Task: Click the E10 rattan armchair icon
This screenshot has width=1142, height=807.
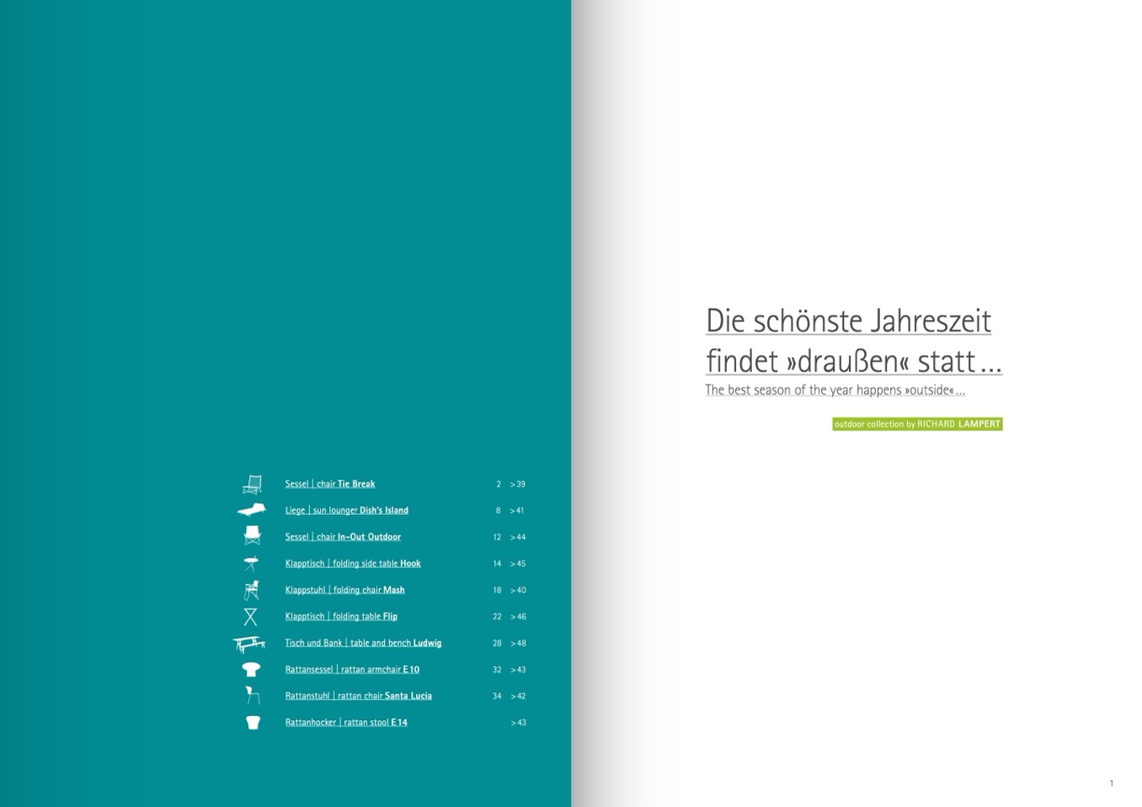Action: point(251,670)
